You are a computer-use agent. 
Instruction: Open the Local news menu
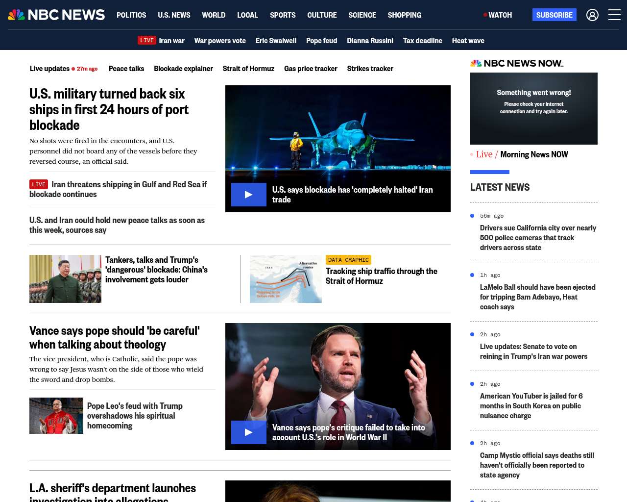(247, 15)
